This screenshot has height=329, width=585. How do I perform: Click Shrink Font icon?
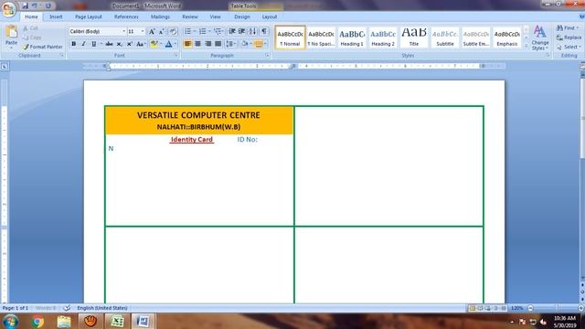[x=162, y=32]
